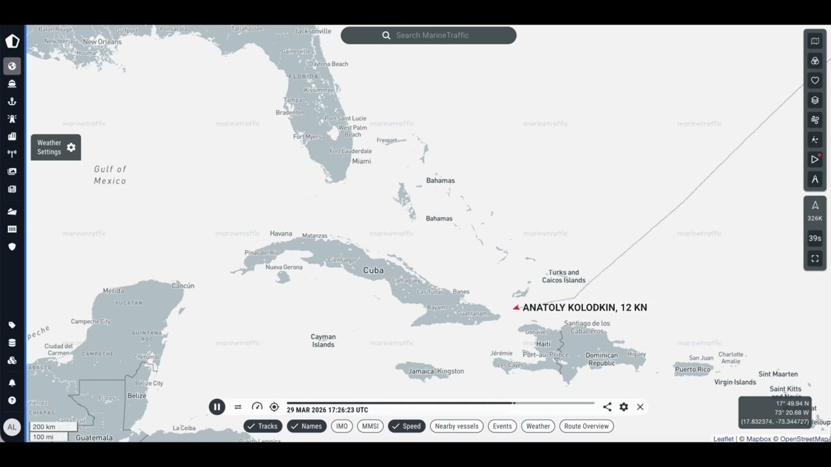Open the vessels ship icon in sidebar
This screenshot has width=831, height=467.
pos(12,84)
